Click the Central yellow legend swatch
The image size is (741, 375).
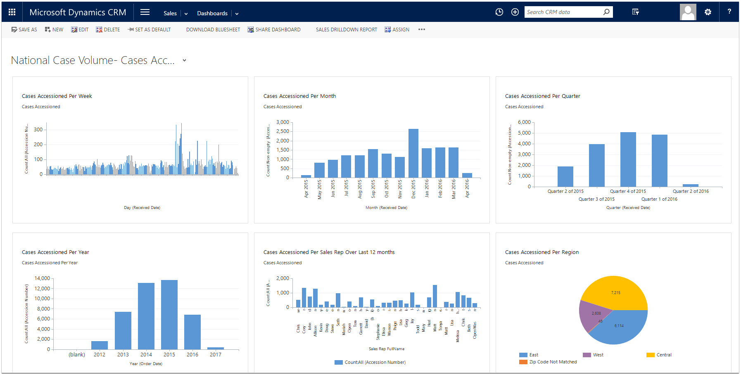[x=650, y=355]
